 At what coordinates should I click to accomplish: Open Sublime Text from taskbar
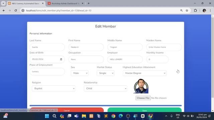point(106,116)
